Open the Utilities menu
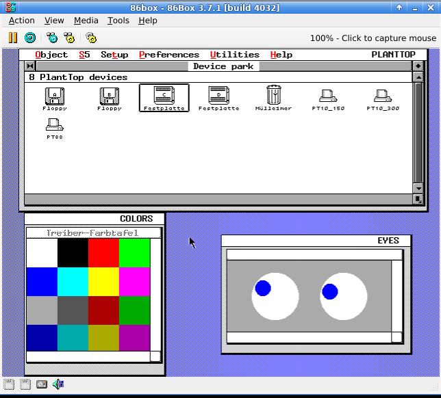Viewport: 441px width, 398px height. (235, 55)
